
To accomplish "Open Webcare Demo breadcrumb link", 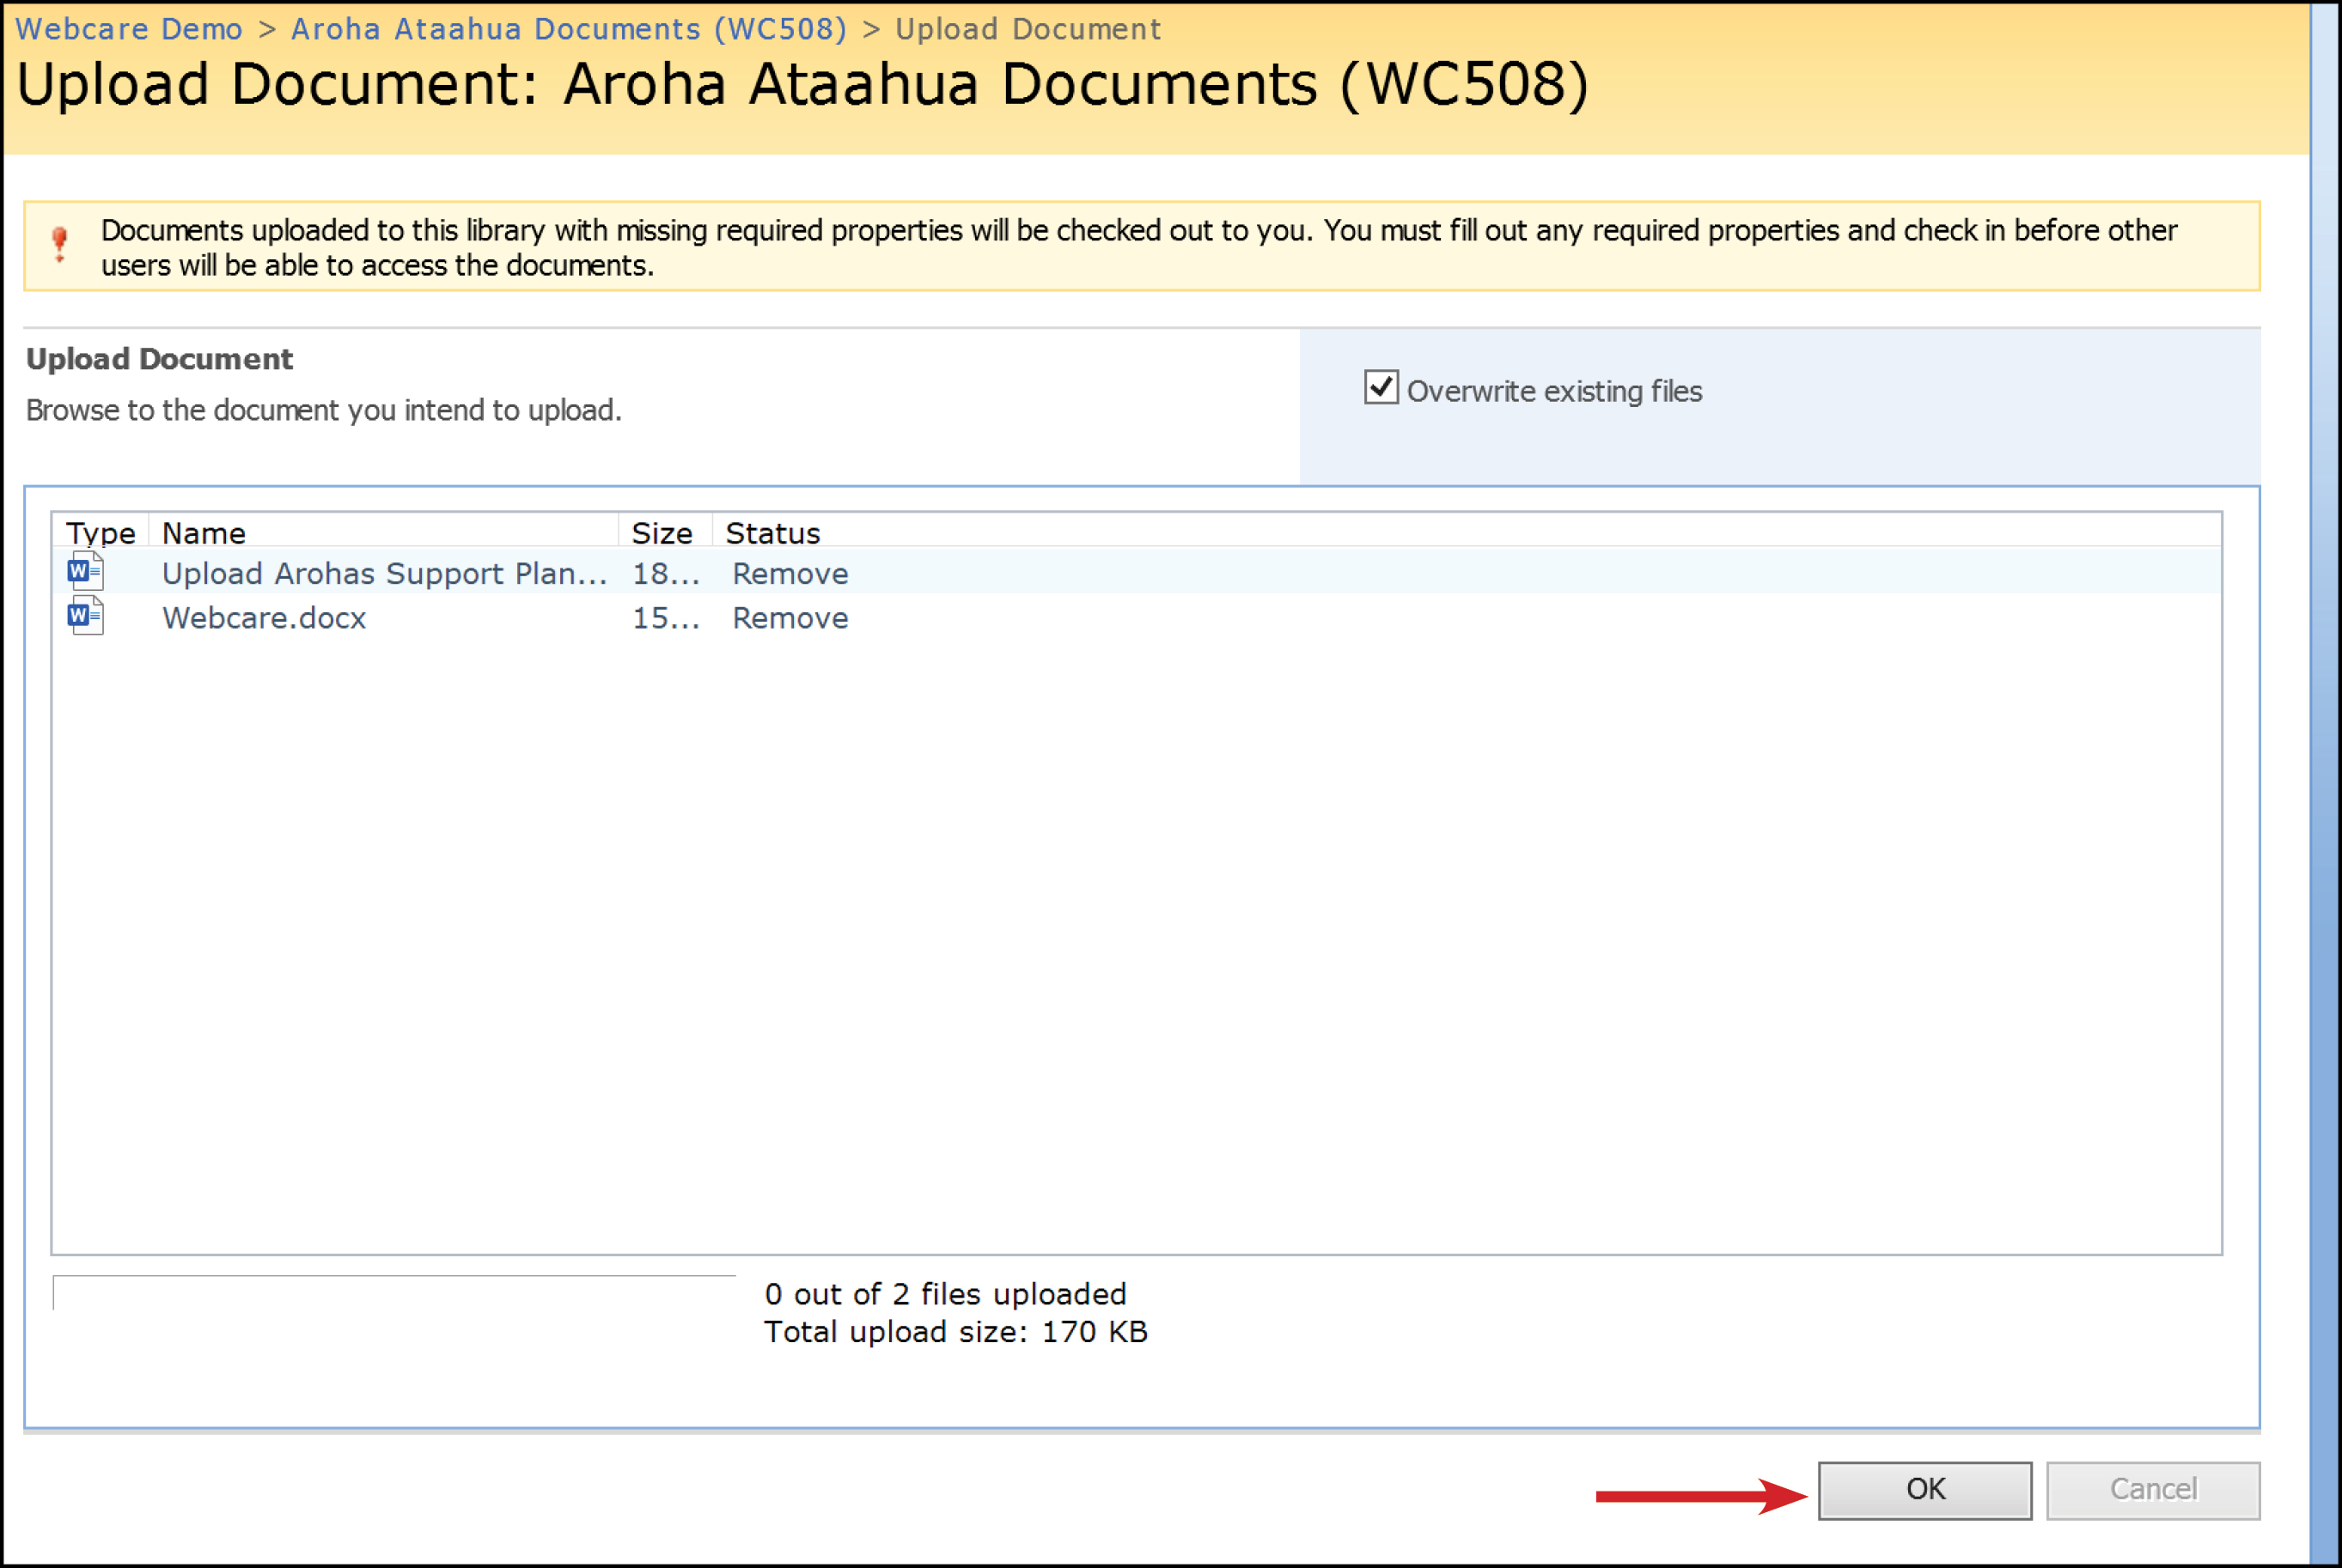I will pos(129,29).
